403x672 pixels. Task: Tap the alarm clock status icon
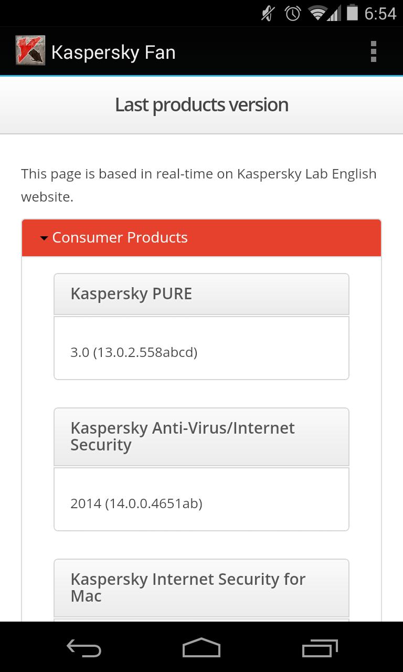(x=293, y=13)
